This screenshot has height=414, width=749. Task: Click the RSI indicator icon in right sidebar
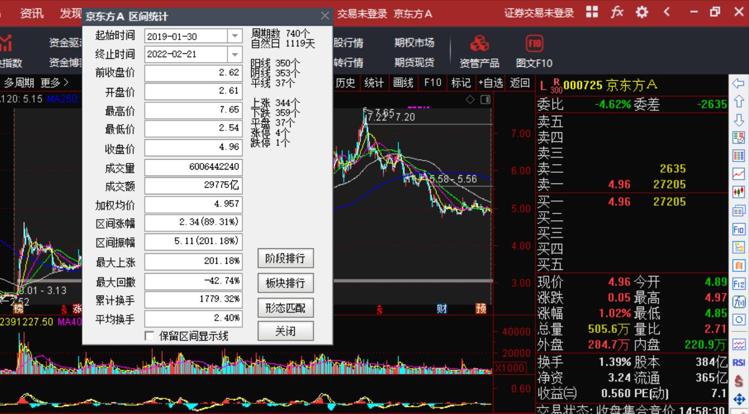click(738, 362)
